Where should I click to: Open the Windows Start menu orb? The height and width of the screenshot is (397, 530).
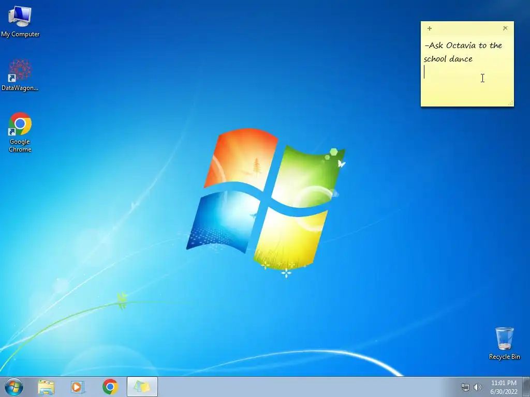point(14,387)
